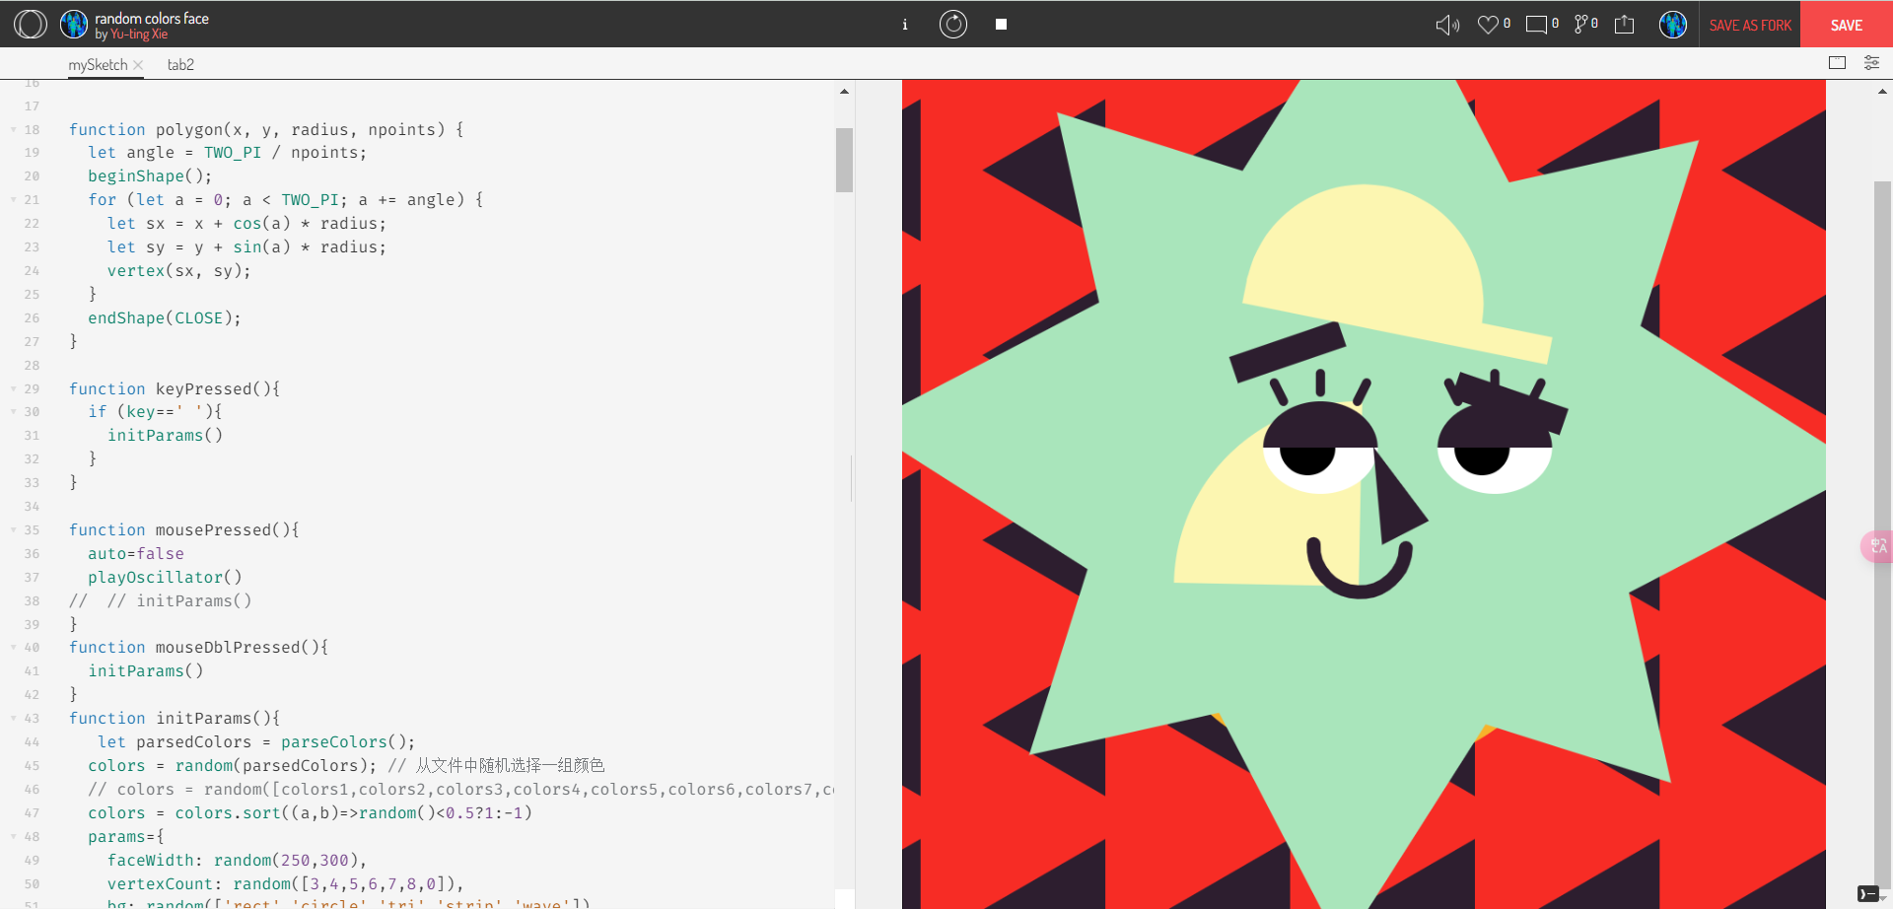
Task: Collapse the mousePressed function at line 35
Action: [x=13, y=529]
